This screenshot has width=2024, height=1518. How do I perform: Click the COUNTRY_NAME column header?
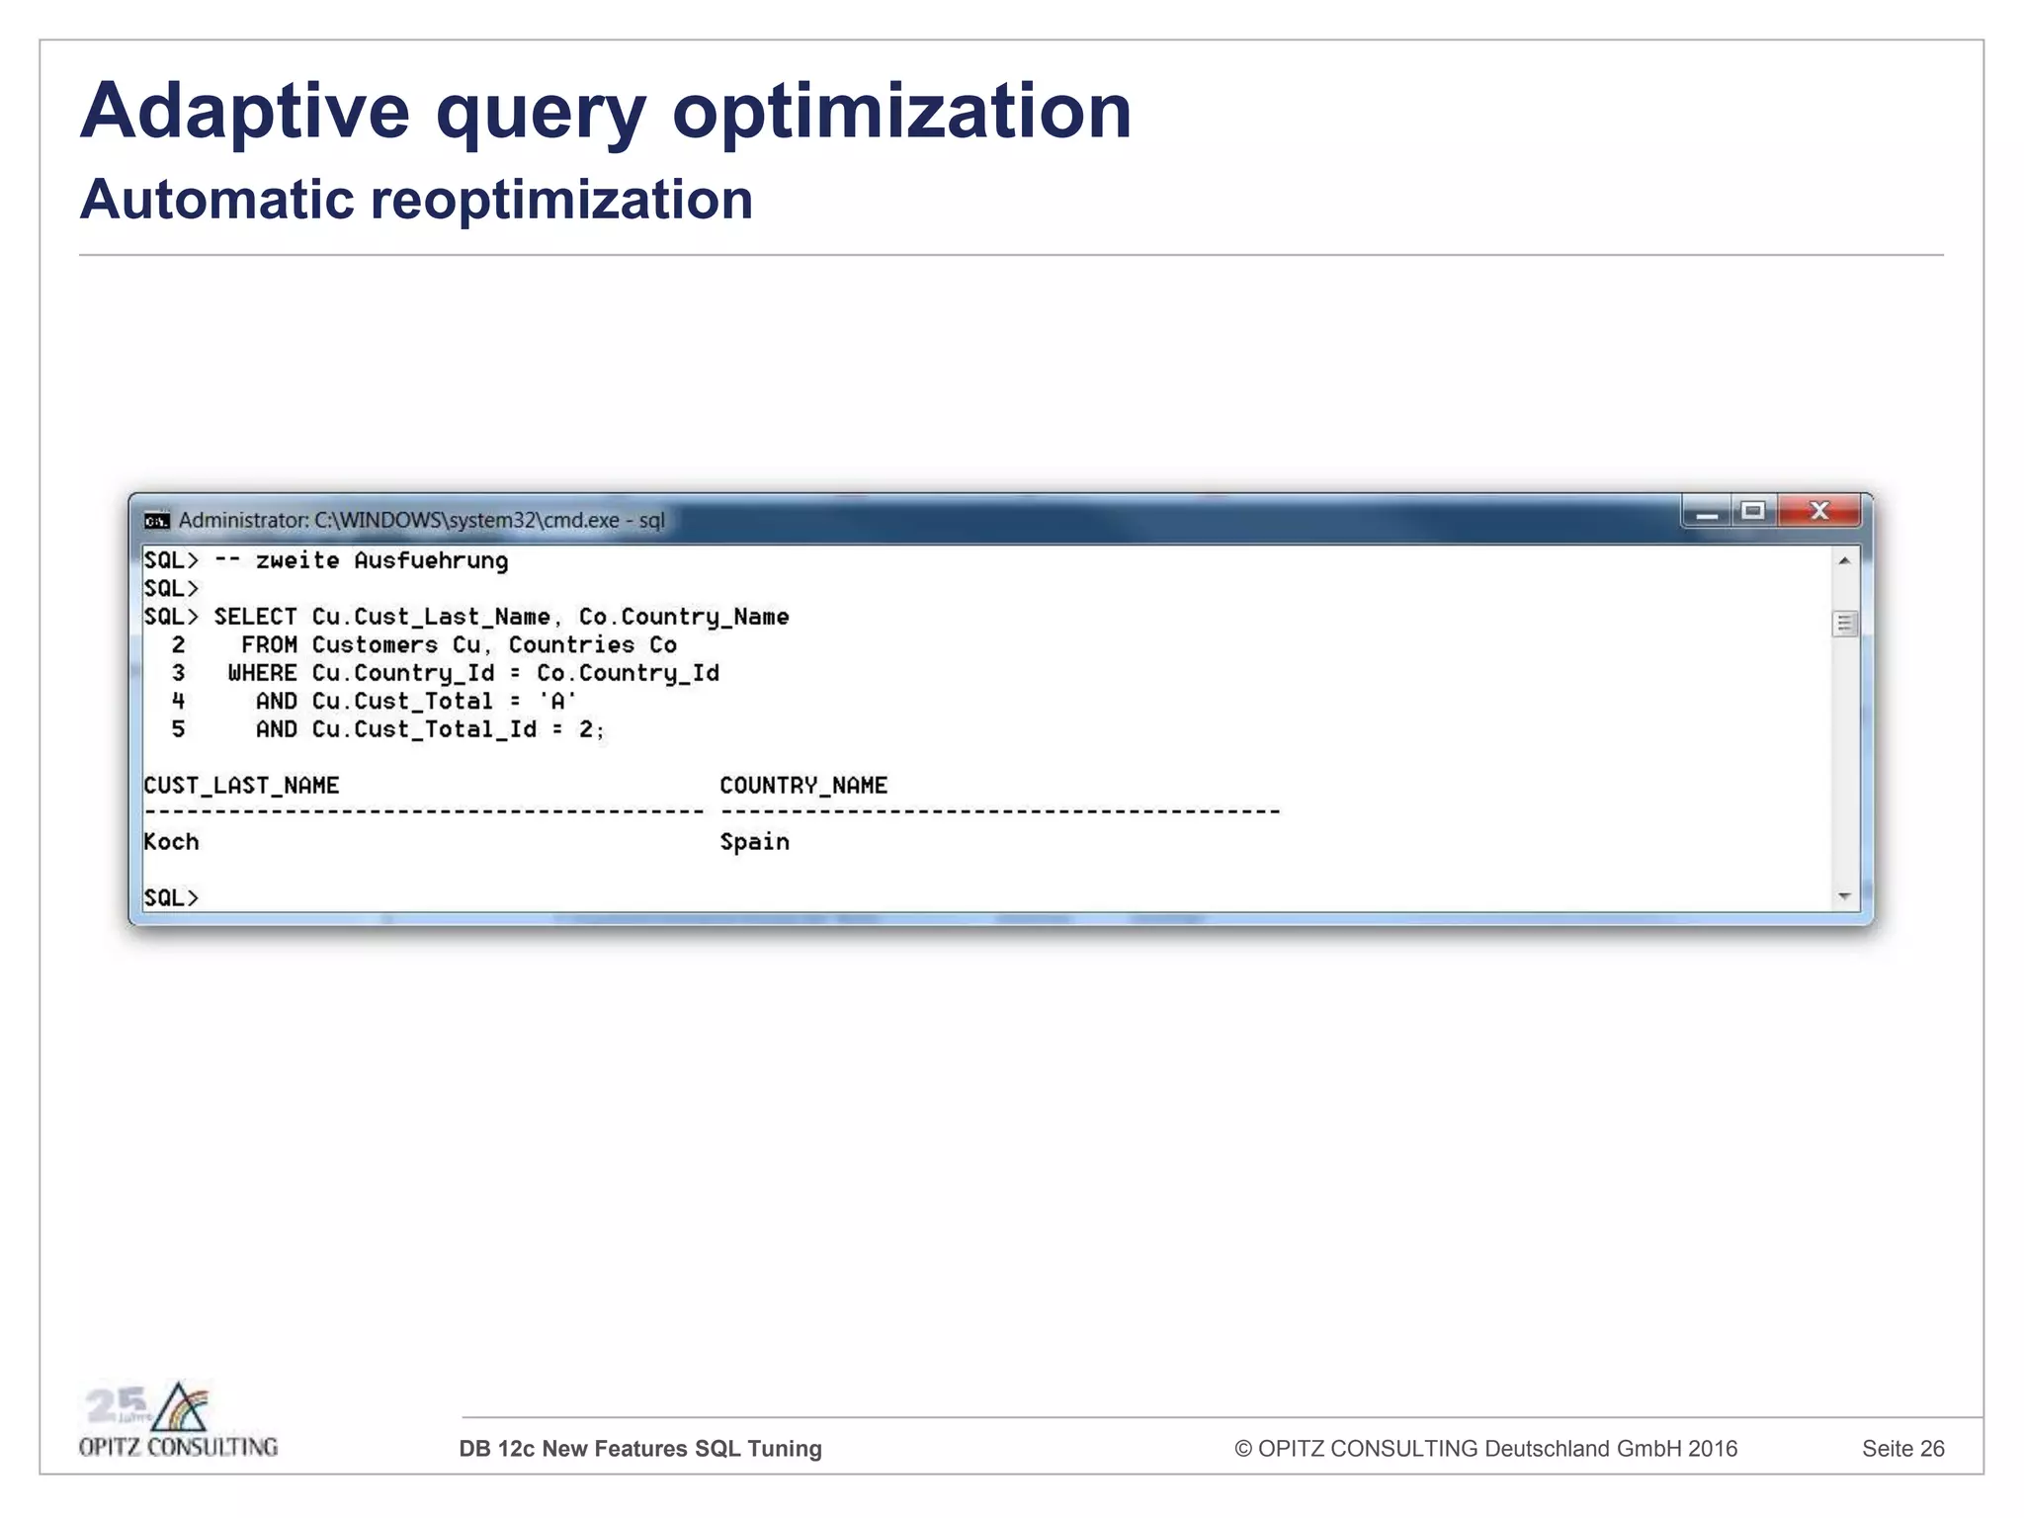(803, 787)
